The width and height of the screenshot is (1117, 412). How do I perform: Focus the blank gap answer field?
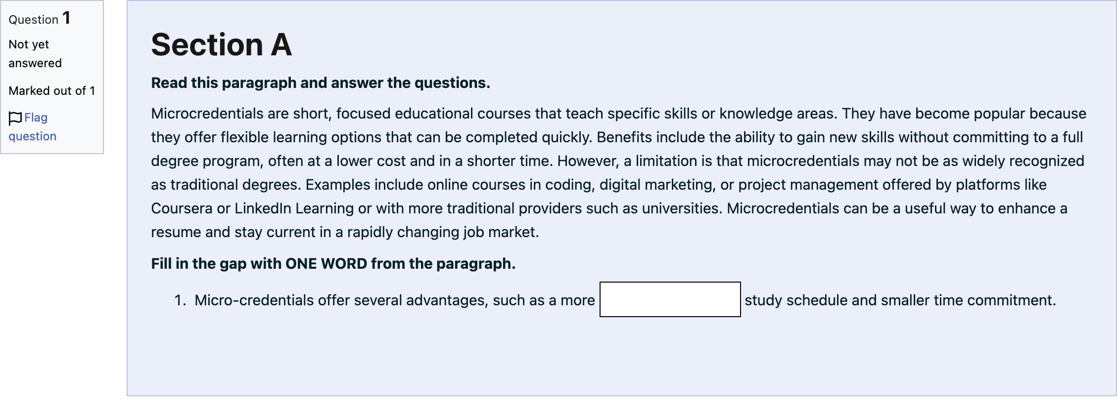click(x=670, y=299)
